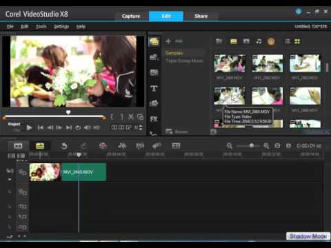Set the Mark-out point
This screenshot has height=248, width=331.
122,117
